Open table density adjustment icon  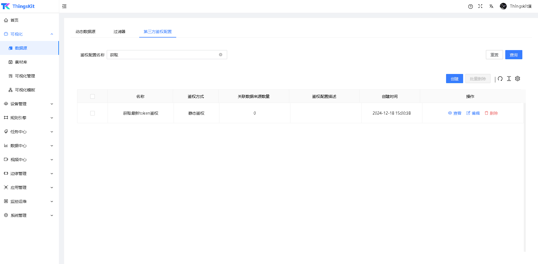point(509,79)
